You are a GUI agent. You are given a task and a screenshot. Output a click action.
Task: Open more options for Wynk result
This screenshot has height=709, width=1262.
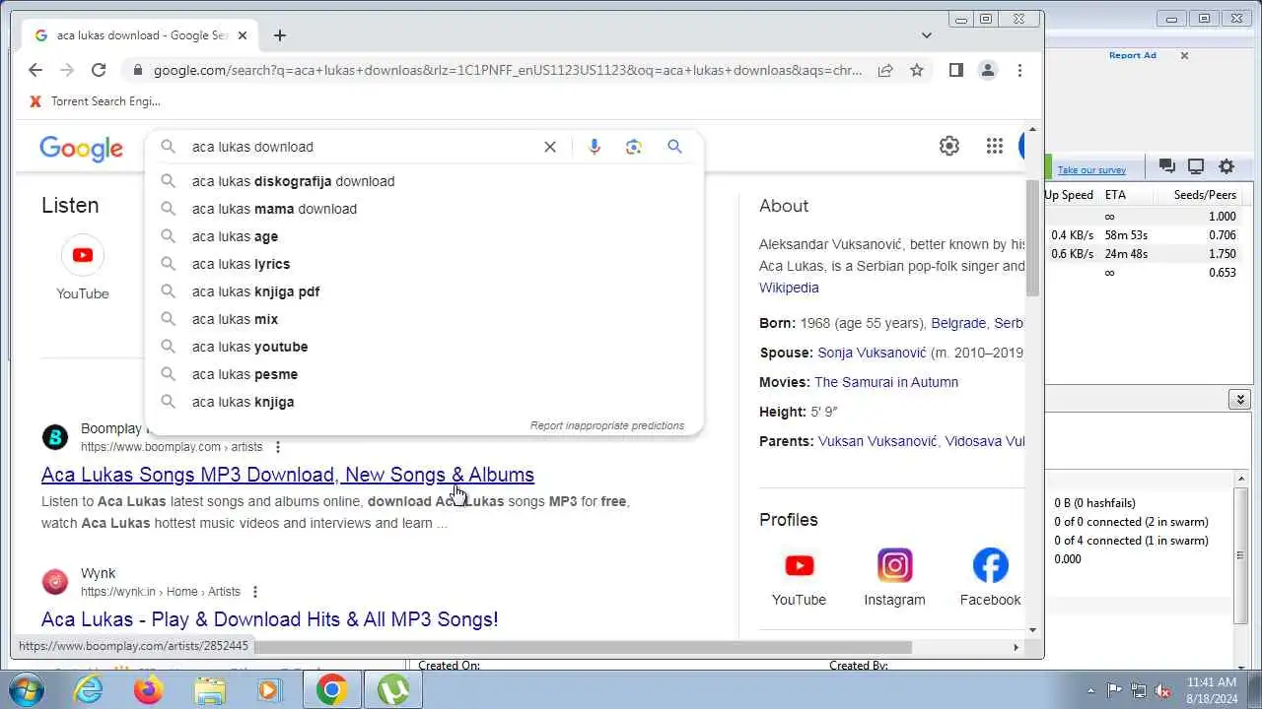255,592
